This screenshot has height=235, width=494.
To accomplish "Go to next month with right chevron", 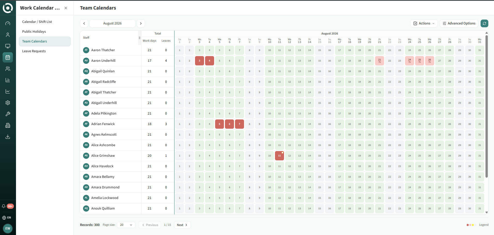I will click(x=141, y=23).
